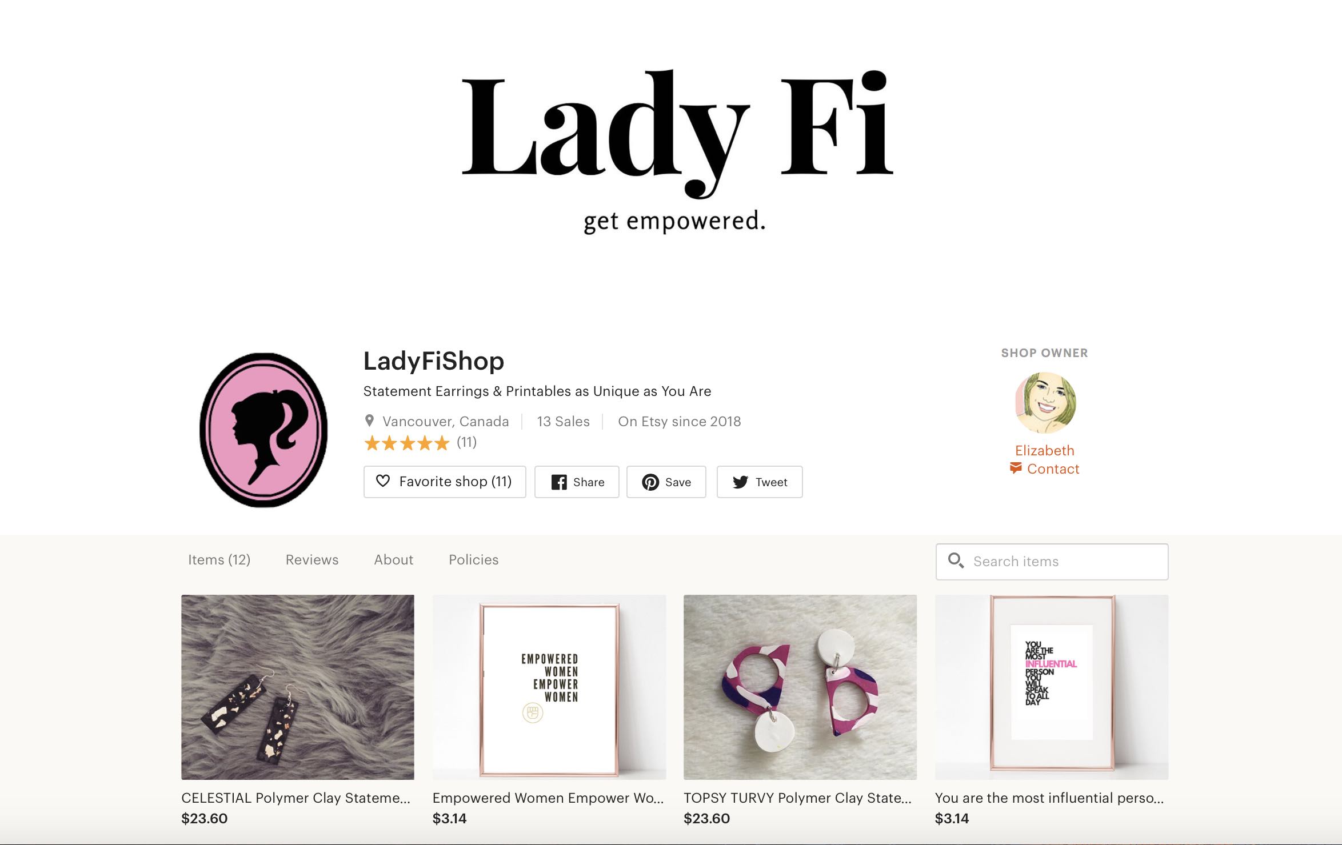Click the Contact link
This screenshot has height=845, width=1342.
pyautogui.click(x=1053, y=469)
